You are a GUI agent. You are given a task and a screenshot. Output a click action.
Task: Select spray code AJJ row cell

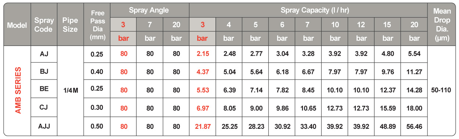pos(44,126)
